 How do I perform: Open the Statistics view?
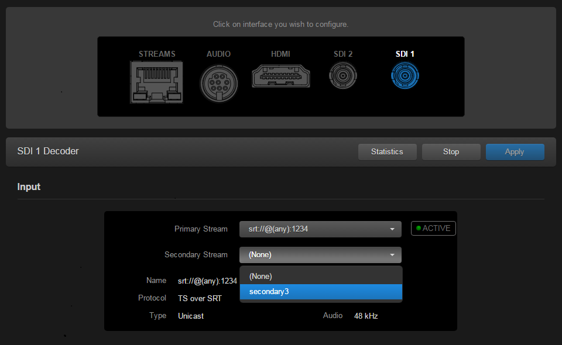point(387,151)
